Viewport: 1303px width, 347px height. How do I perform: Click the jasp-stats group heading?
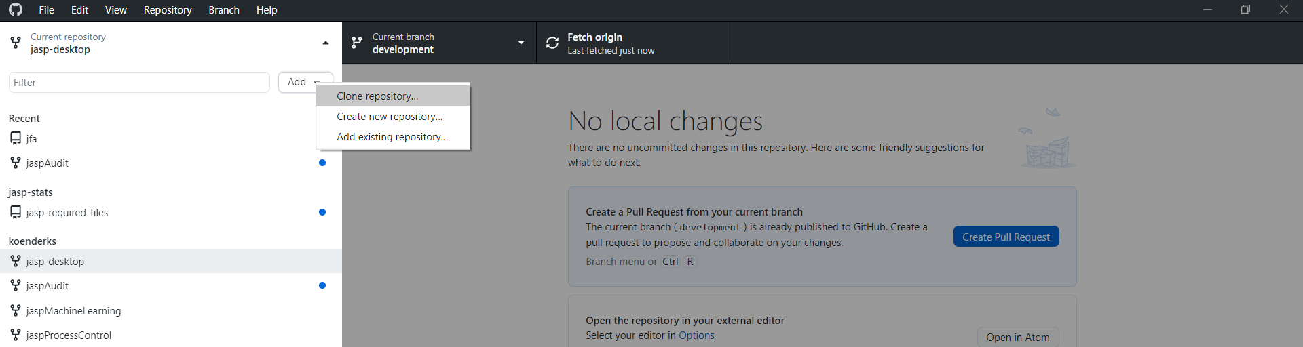coord(31,192)
